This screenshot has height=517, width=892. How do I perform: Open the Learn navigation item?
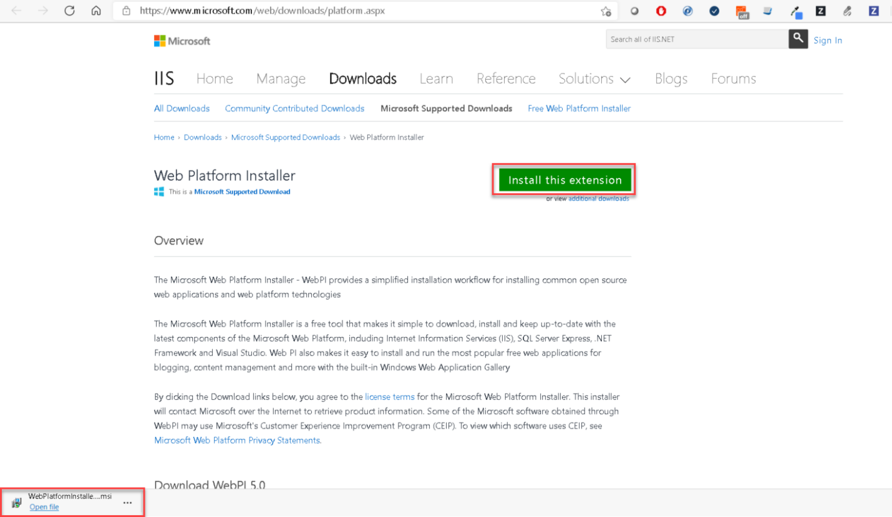pyautogui.click(x=436, y=78)
